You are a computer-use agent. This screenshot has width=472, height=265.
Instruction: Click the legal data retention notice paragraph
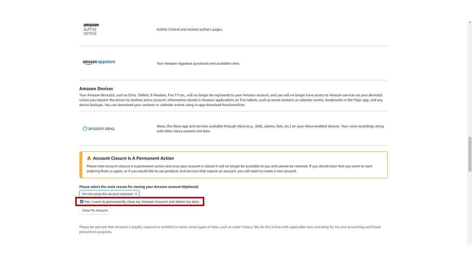pyautogui.click(x=230, y=229)
